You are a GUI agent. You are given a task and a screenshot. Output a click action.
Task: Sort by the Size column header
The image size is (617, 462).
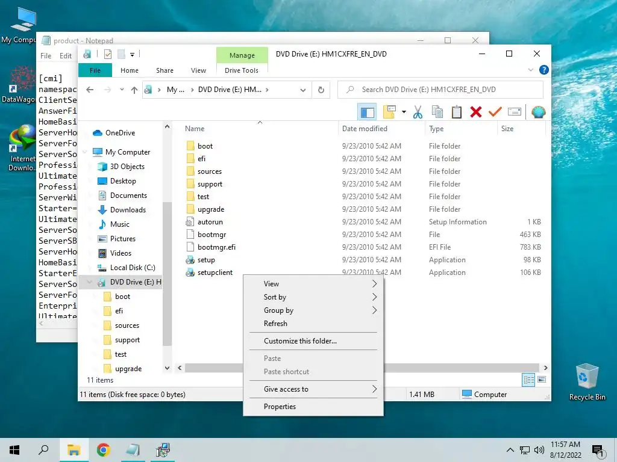tap(521, 129)
